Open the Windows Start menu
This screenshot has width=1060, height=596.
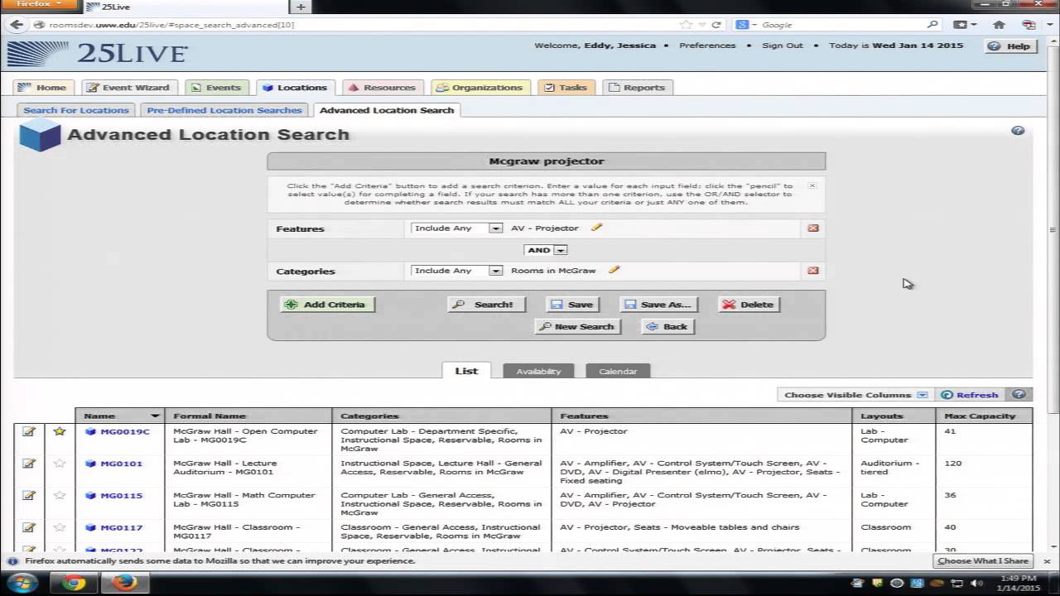click(22, 583)
